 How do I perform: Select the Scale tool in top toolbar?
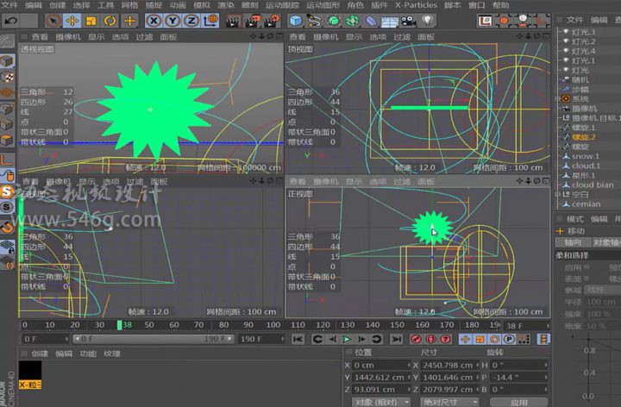click(x=91, y=21)
